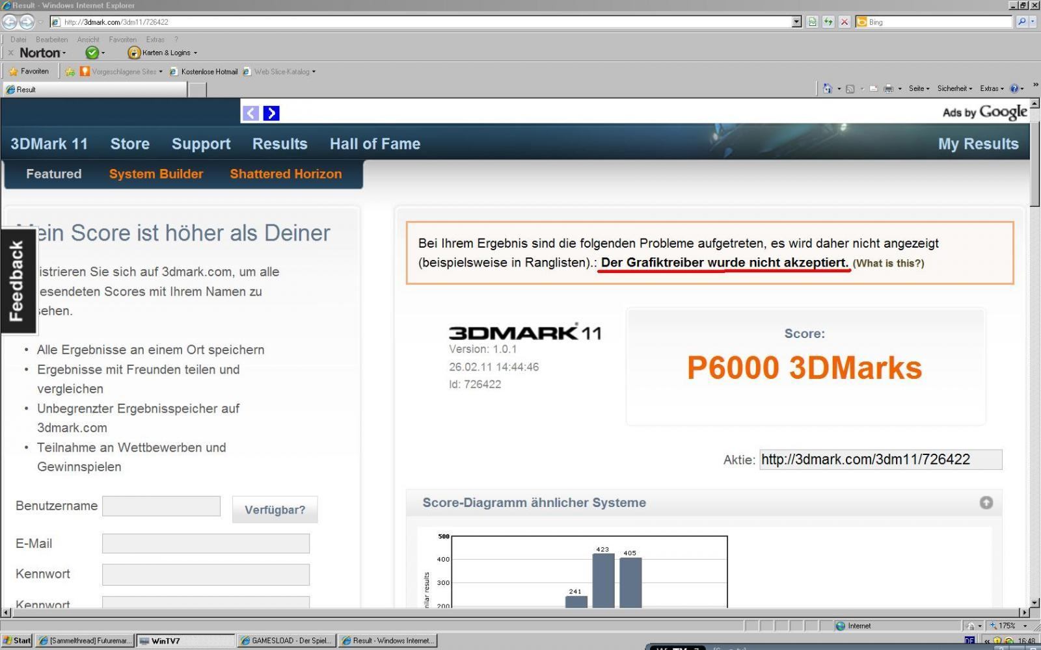Open My Results page
The width and height of the screenshot is (1041, 650).
click(978, 144)
